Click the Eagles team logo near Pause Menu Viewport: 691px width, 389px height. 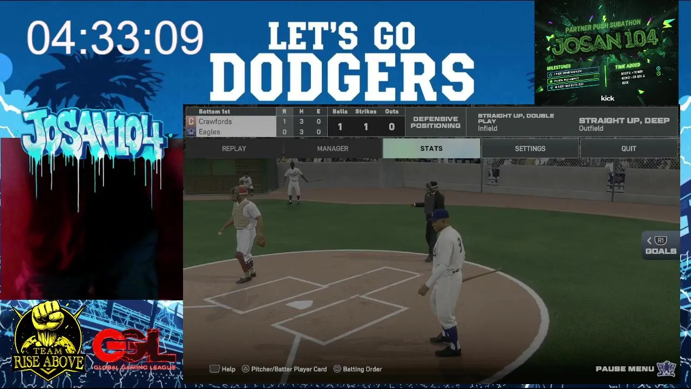coord(666,368)
